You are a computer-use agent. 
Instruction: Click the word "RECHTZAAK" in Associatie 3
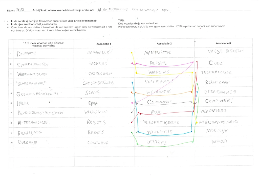tap(217, 82)
